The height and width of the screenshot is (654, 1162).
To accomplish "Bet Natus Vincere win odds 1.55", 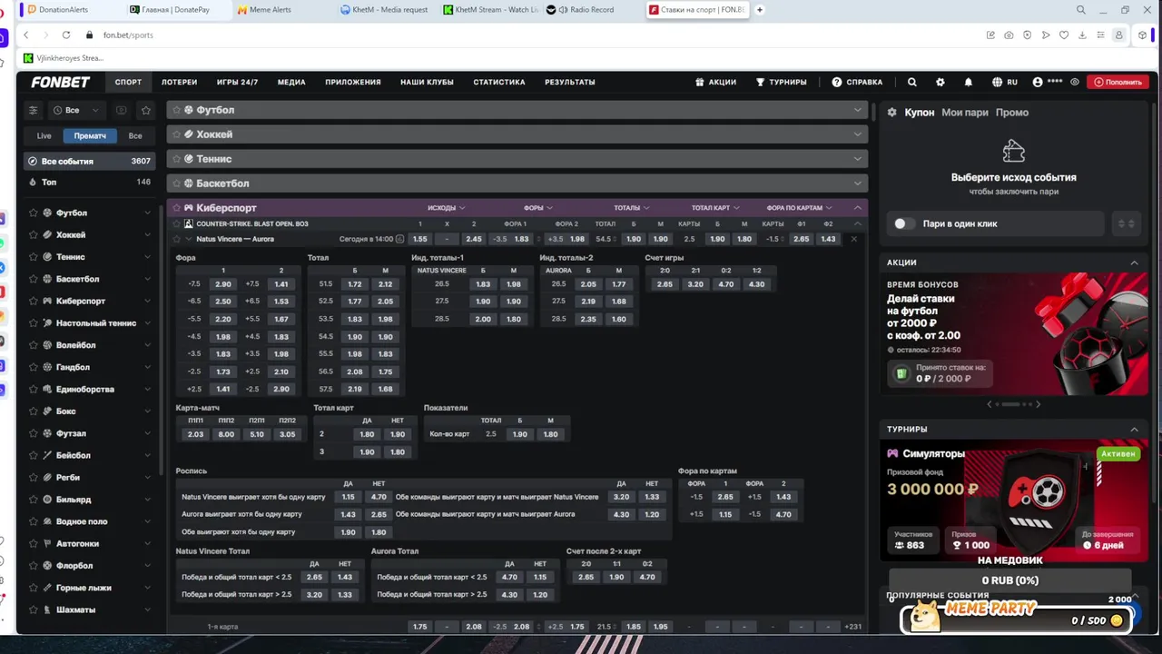I will tap(419, 239).
